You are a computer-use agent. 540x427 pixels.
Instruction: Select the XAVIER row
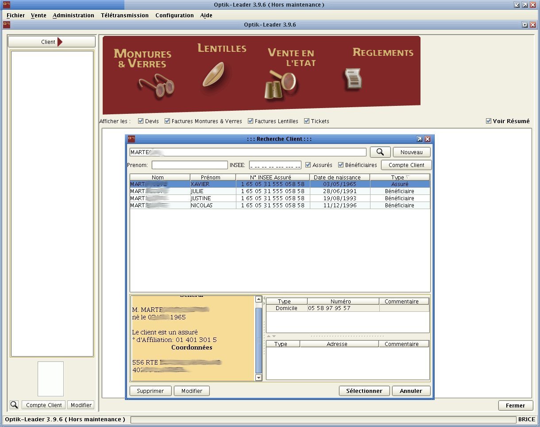coord(280,184)
